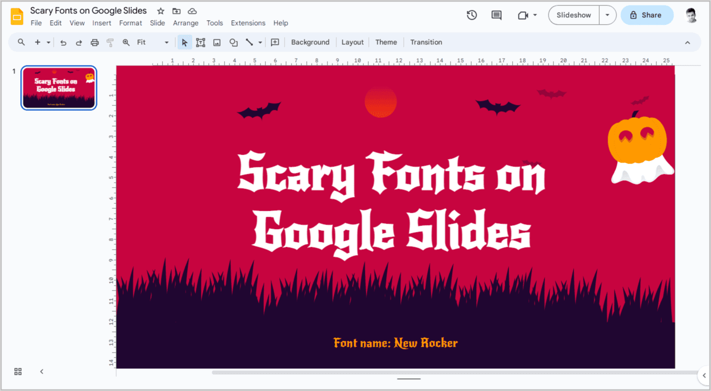Click the zoom magnifier tool
711x391 pixels.
(126, 42)
